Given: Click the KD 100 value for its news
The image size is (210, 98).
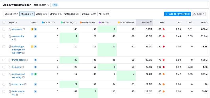Looking at the screenshot, I should [159, 67].
